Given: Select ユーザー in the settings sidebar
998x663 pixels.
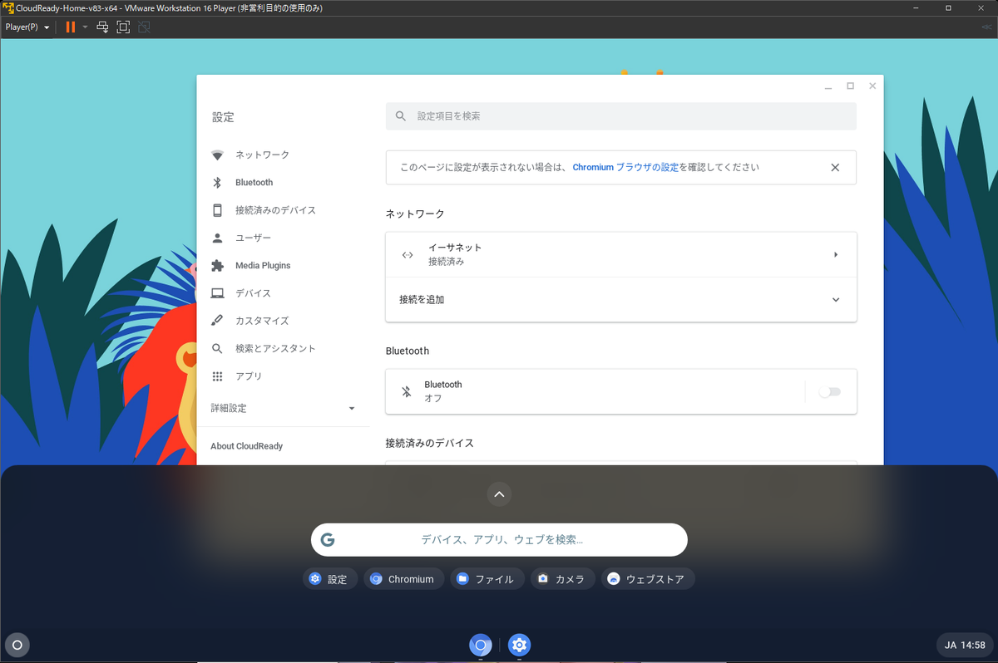Looking at the screenshot, I should 253,238.
